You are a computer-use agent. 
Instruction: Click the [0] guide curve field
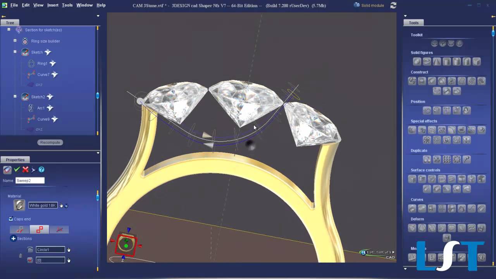[50, 260]
